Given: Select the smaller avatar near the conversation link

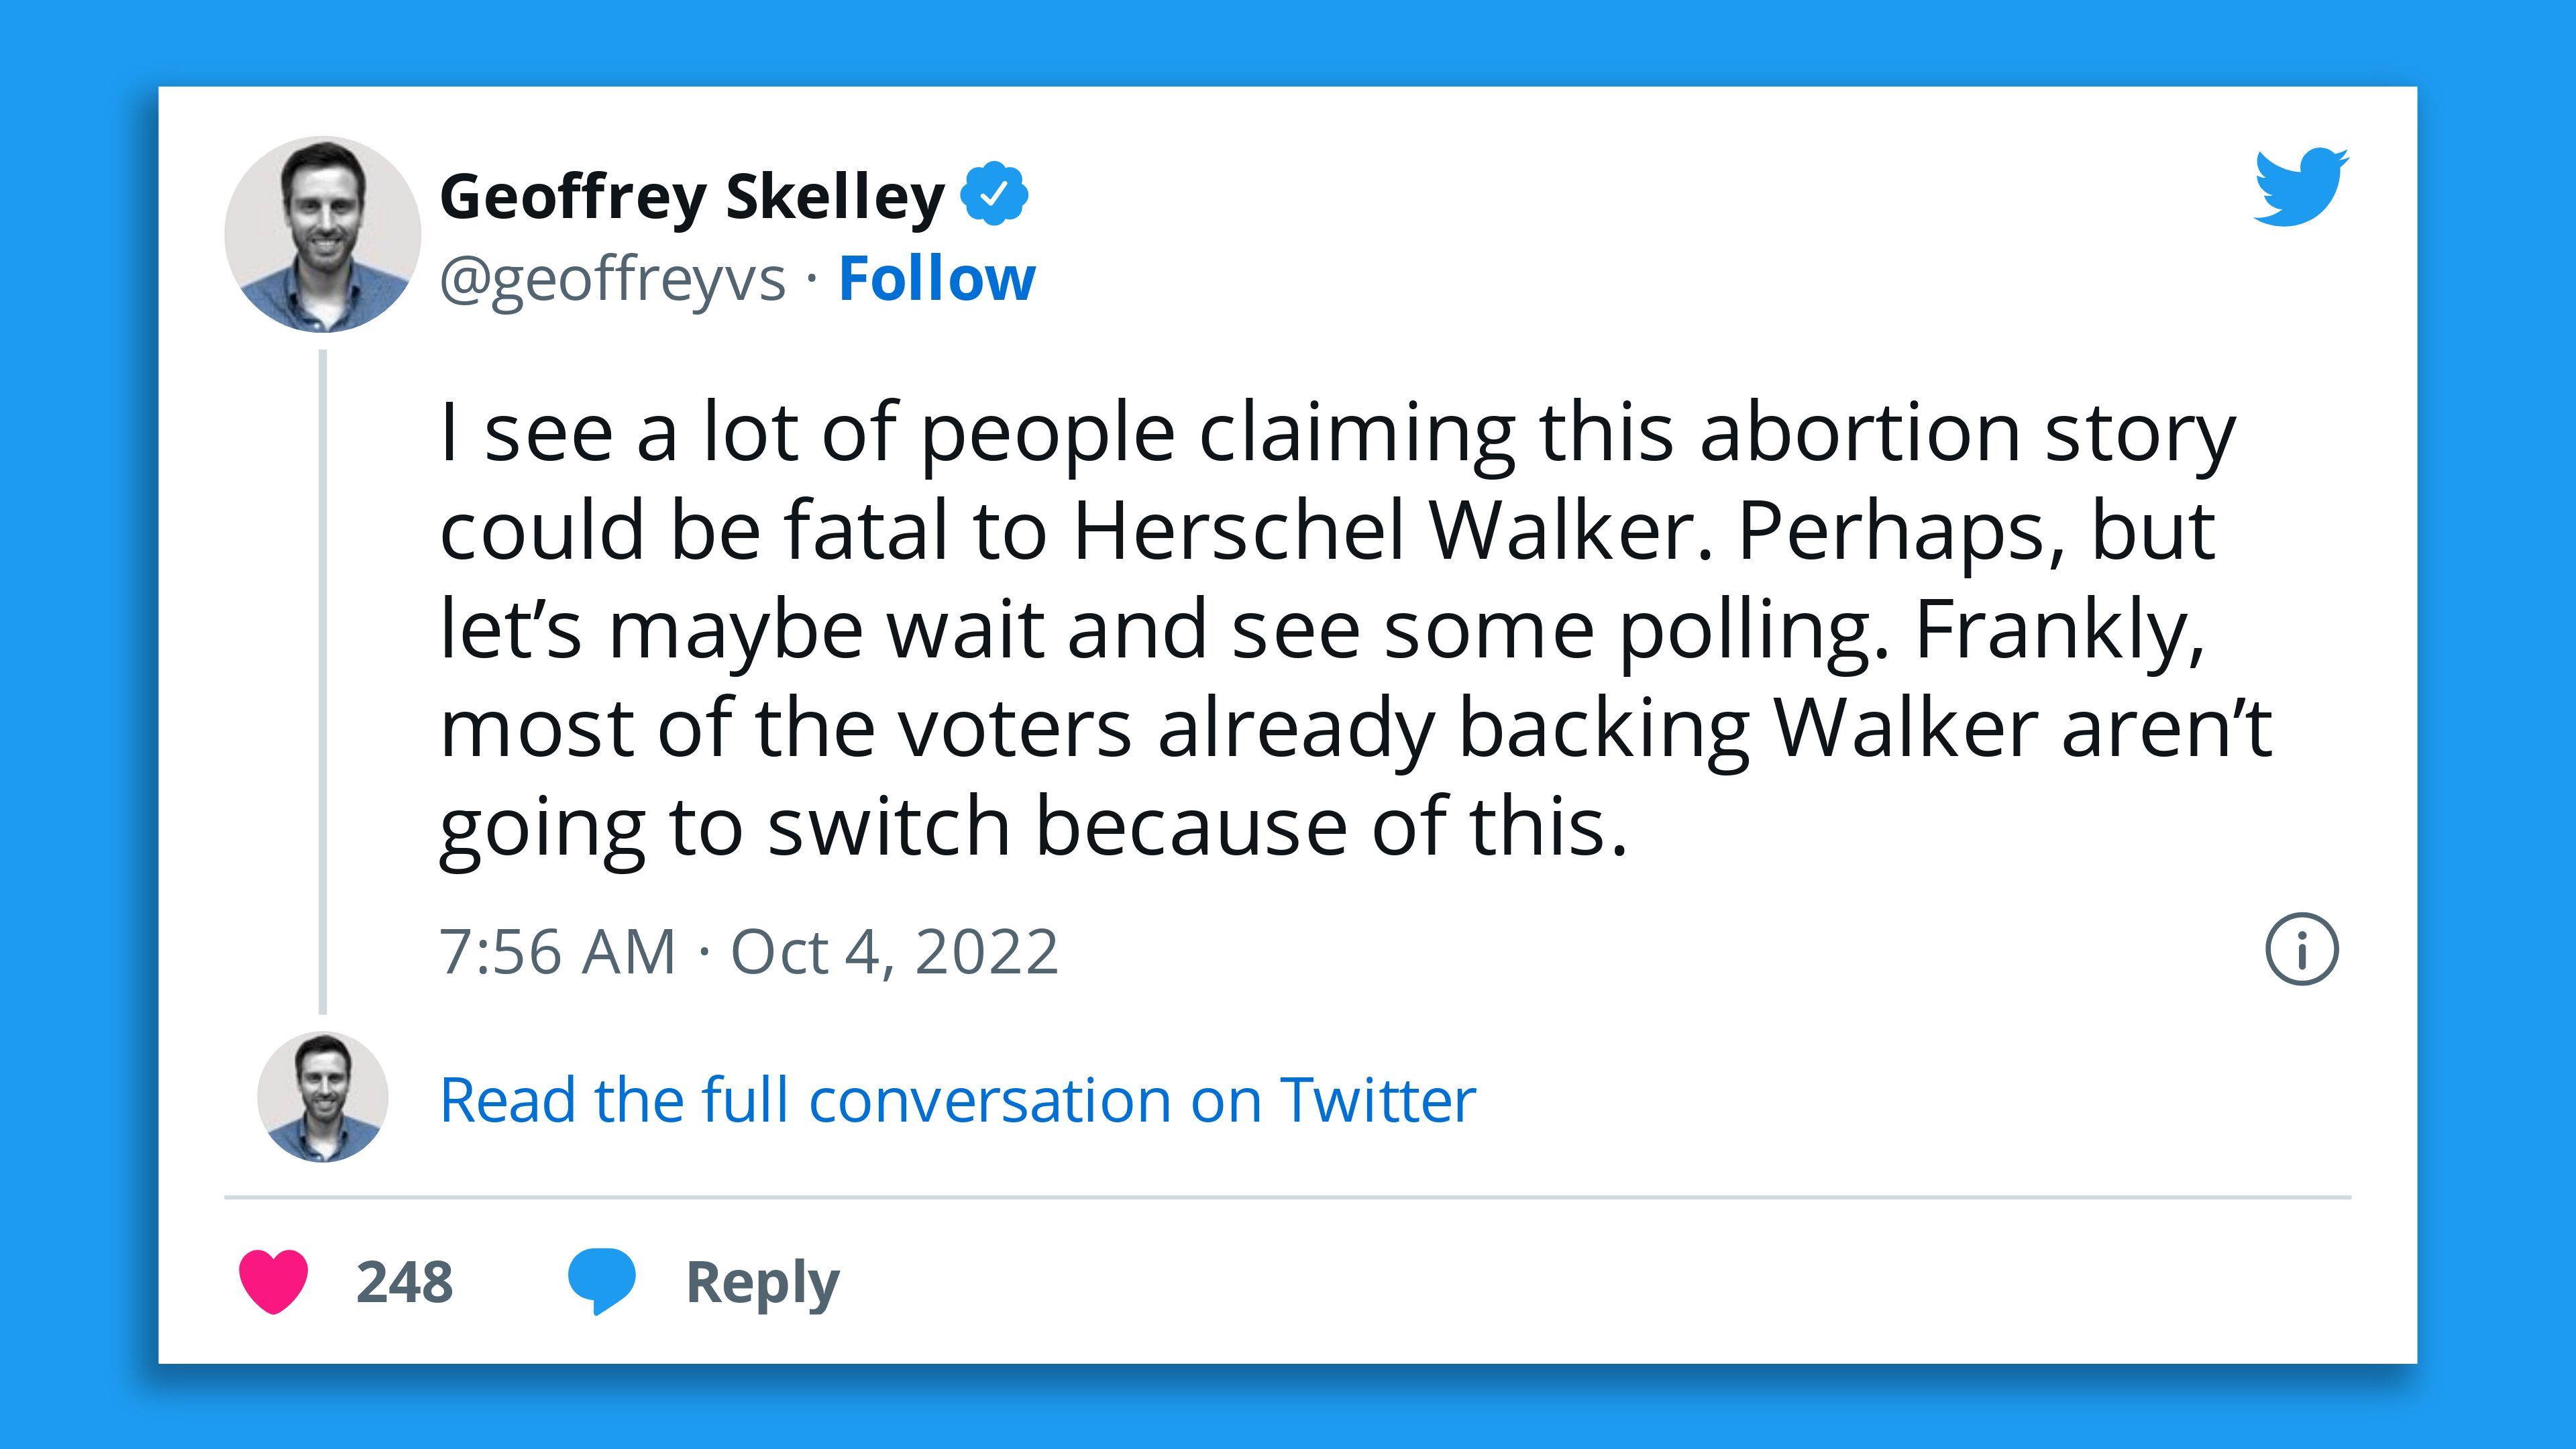Looking at the screenshot, I should pyautogui.click(x=321, y=1100).
